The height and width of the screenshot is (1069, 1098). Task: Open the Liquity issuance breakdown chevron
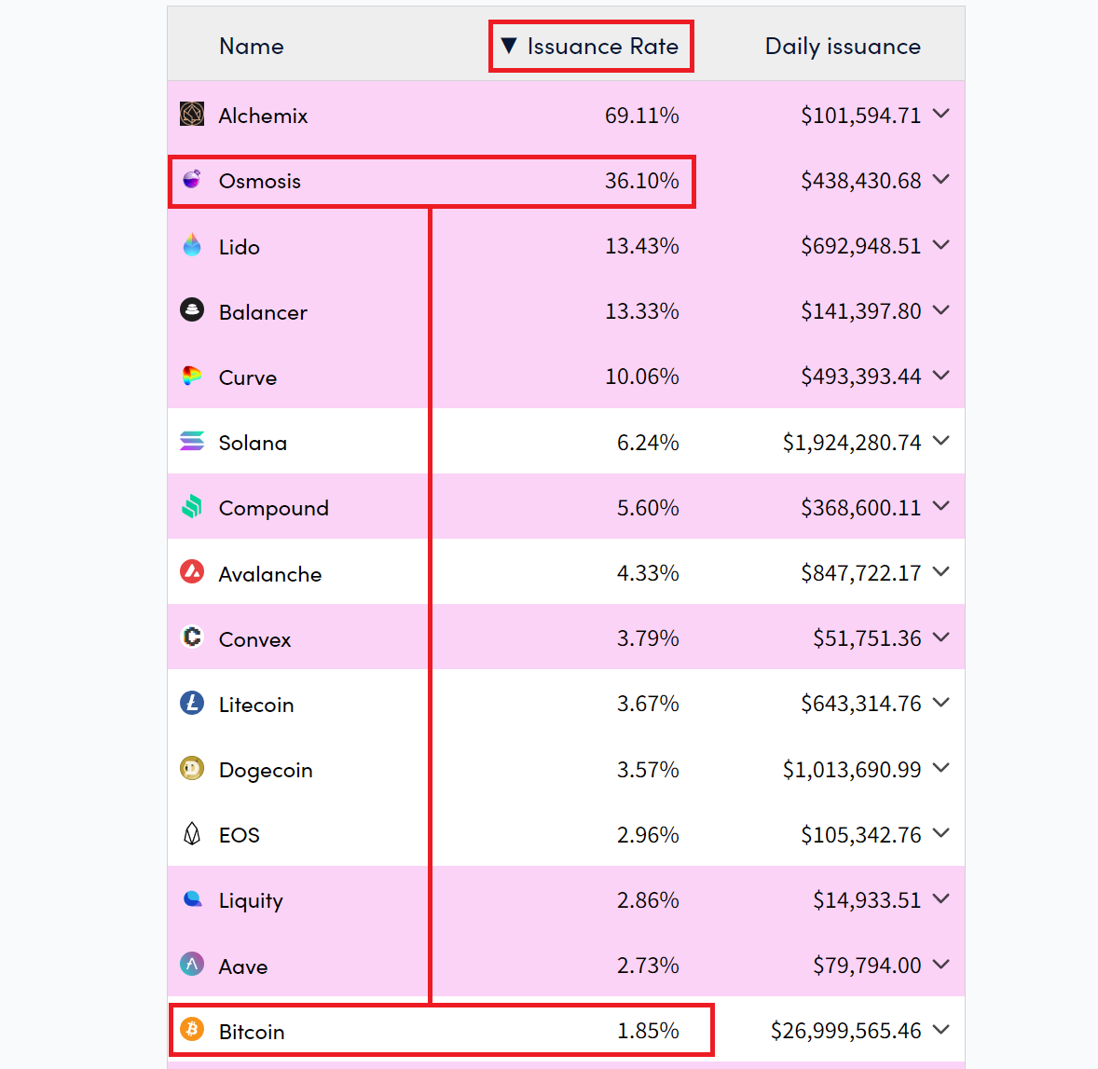[942, 898]
